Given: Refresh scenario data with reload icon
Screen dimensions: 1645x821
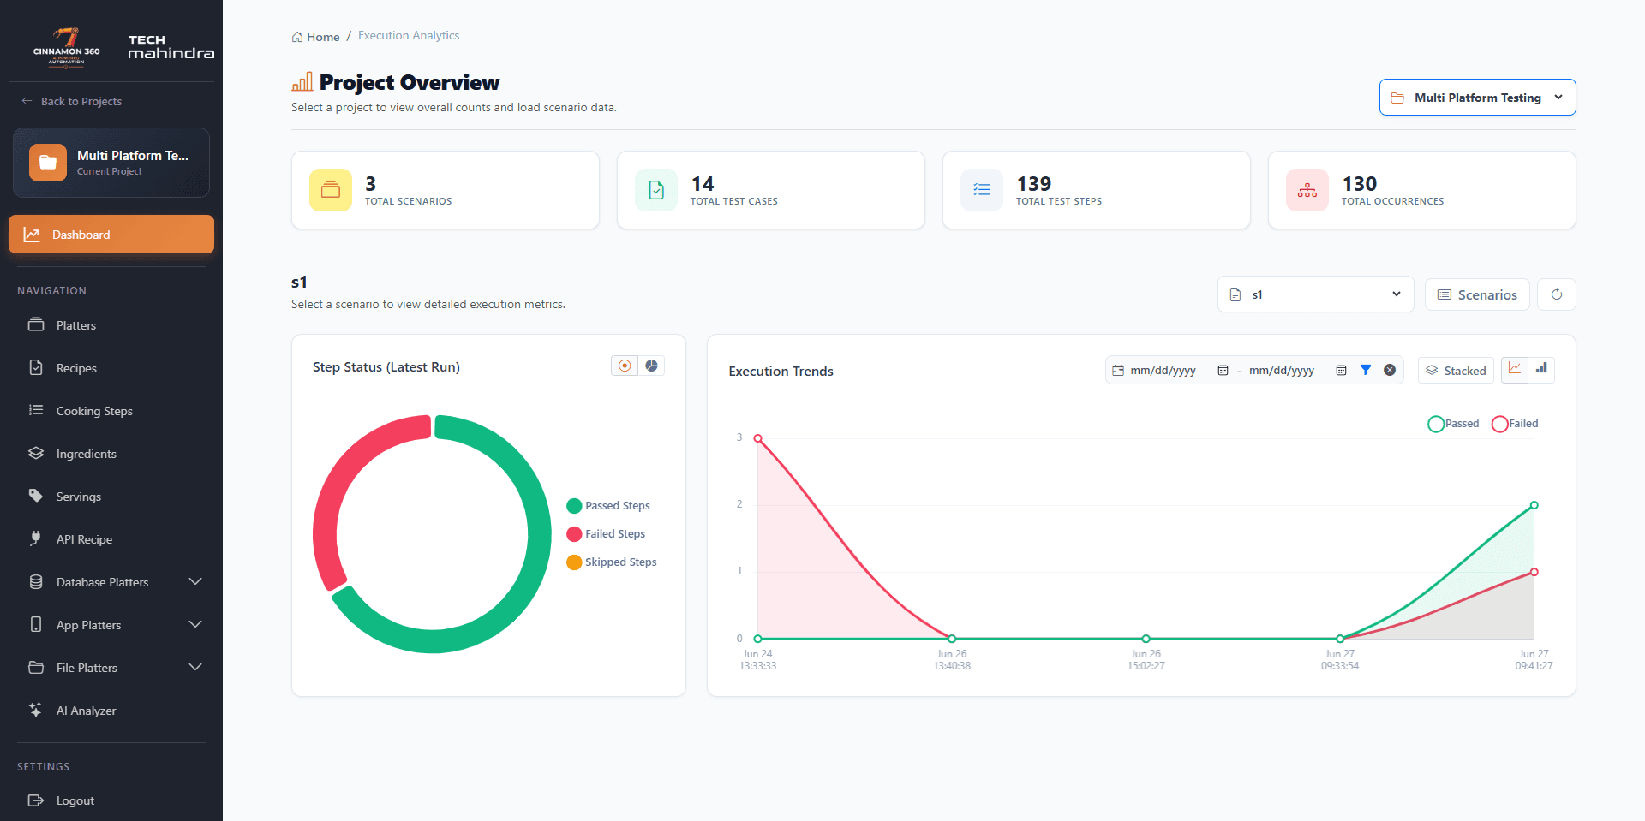Looking at the screenshot, I should (1557, 294).
